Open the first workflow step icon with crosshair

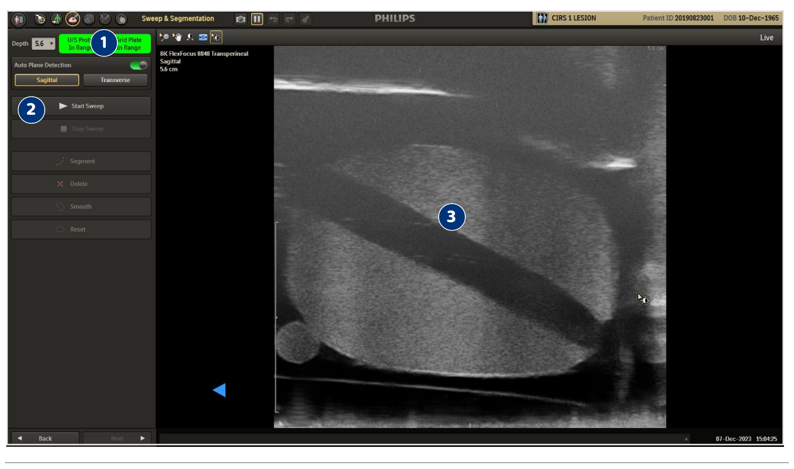pyautogui.click(x=40, y=19)
